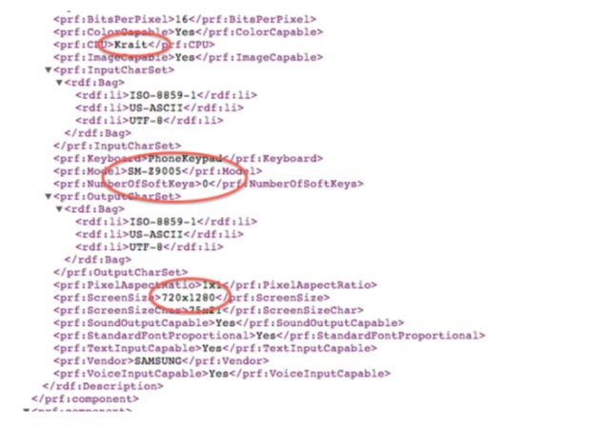This screenshot has width=605, height=428.
Task: Select the circled Krait CPU value
Action: [131, 45]
